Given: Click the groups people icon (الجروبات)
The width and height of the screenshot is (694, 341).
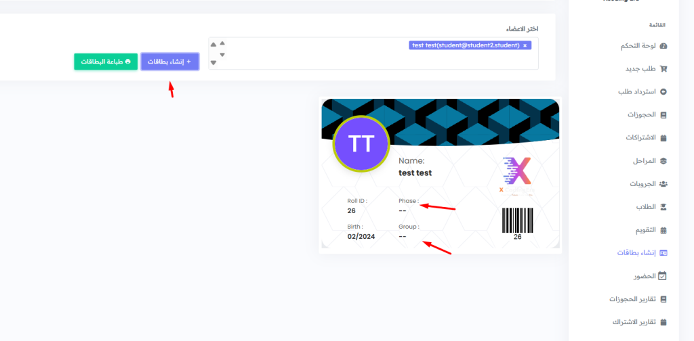Looking at the screenshot, I should (x=663, y=184).
